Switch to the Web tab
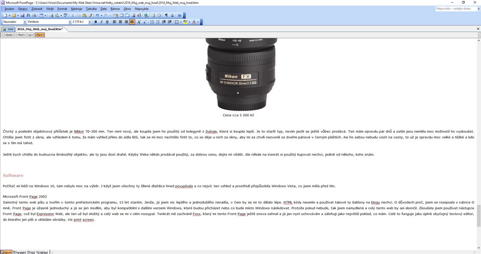 8,28
